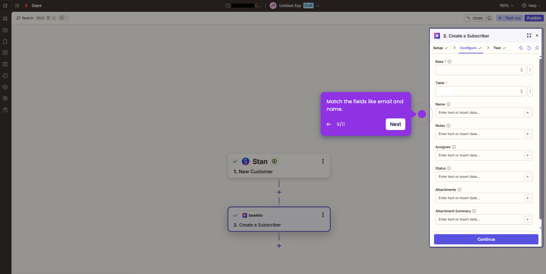Viewport: 546px width, 274px height.
Task: Click the green plus badge beside Stan
Action: (274, 161)
